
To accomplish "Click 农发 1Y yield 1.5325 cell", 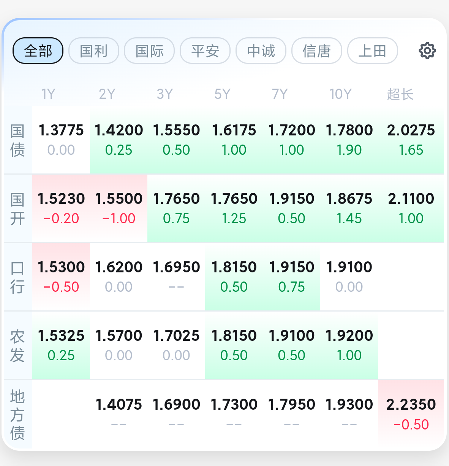I will (61, 345).
